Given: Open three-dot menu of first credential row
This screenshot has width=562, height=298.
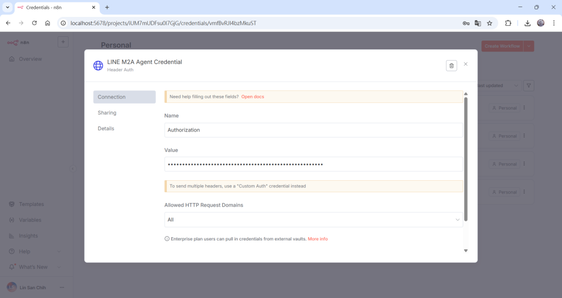Looking at the screenshot, I should point(524,108).
